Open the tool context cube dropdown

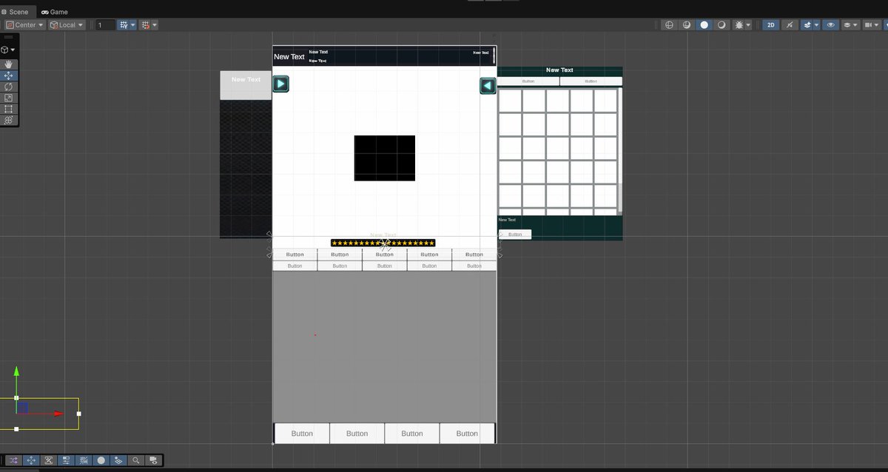8,50
